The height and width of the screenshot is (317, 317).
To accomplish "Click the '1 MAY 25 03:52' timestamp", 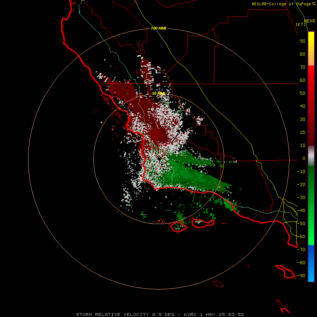I will (x=222, y=315).
